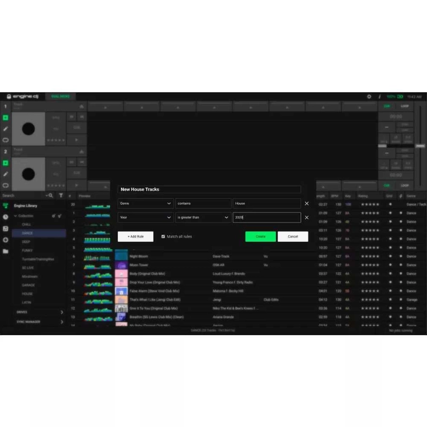
Task: Open the Genre field dropdown
Action: pyautogui.click(x=146, y=203)
